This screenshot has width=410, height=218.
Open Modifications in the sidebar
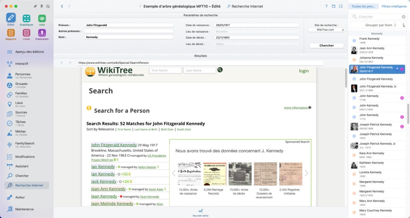pyautogui.click(x=27, y=157)
